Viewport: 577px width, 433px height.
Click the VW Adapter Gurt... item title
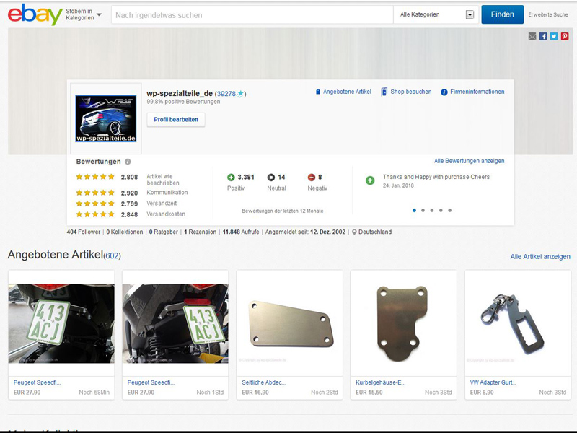pyautogui.click(x=493, y=382)
